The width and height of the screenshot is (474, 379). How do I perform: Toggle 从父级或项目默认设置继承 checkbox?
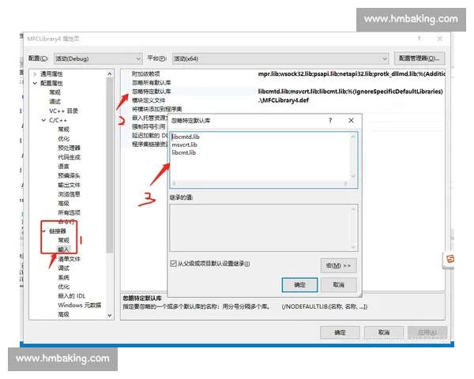click(x=173, y=264)
